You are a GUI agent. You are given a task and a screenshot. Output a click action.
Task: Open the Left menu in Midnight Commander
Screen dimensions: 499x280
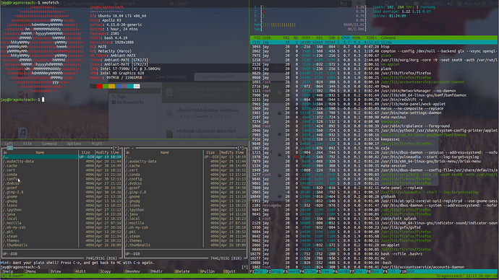pos(9,144)
